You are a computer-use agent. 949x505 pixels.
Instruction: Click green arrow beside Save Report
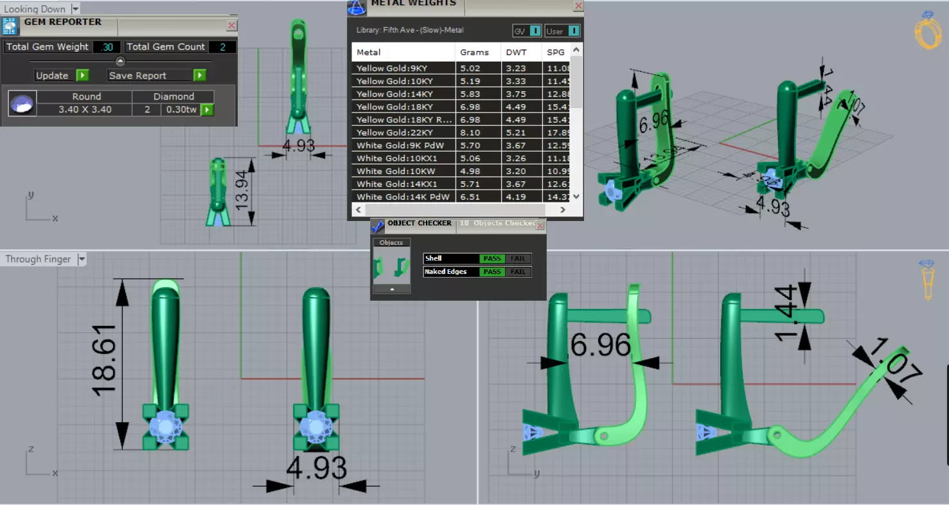[200, 76]
